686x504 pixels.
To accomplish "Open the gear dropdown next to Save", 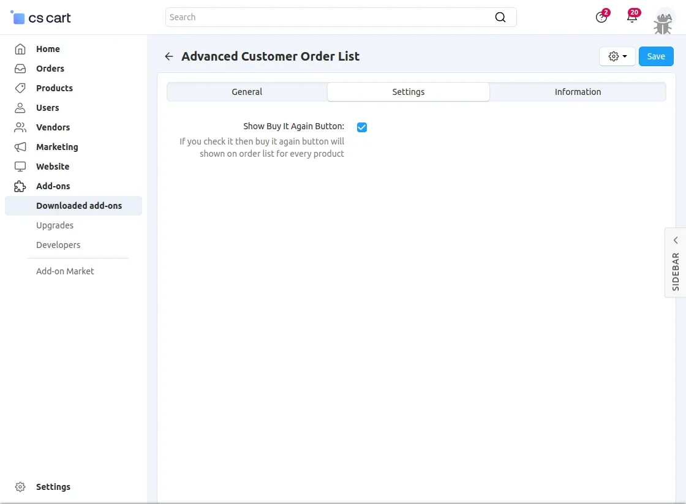I will pyautogui.click(x=617, y=56).
